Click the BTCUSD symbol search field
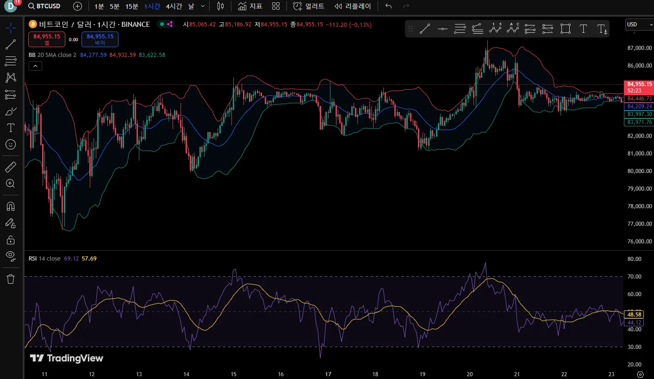The height and width of the screenshot is (379, 654). 44,6
